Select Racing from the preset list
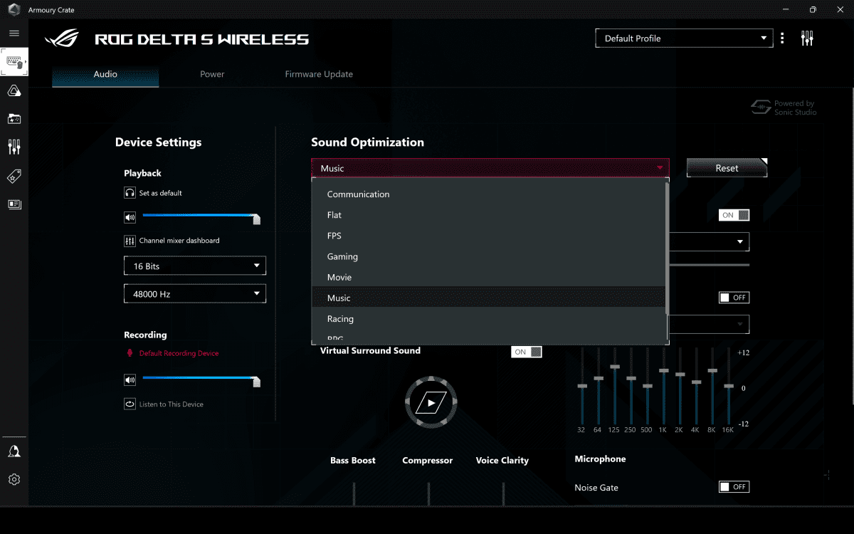The width and height of the screenshot is (854, 534). coord(488,319)
